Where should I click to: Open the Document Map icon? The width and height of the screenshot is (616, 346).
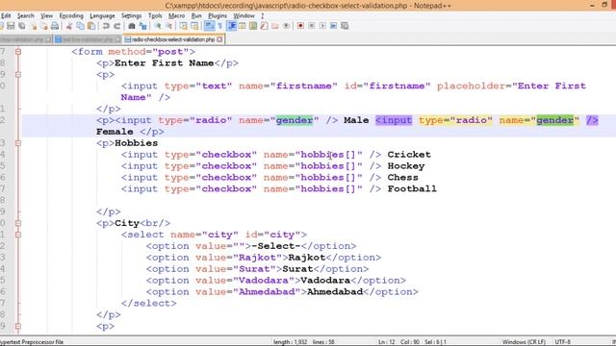253,26
